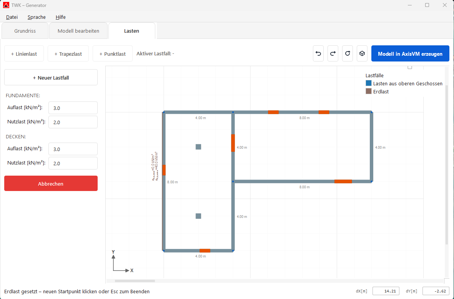Screen dimensions: 454x299
Task: Click the circular refresh icon
Action: (348, 54)
